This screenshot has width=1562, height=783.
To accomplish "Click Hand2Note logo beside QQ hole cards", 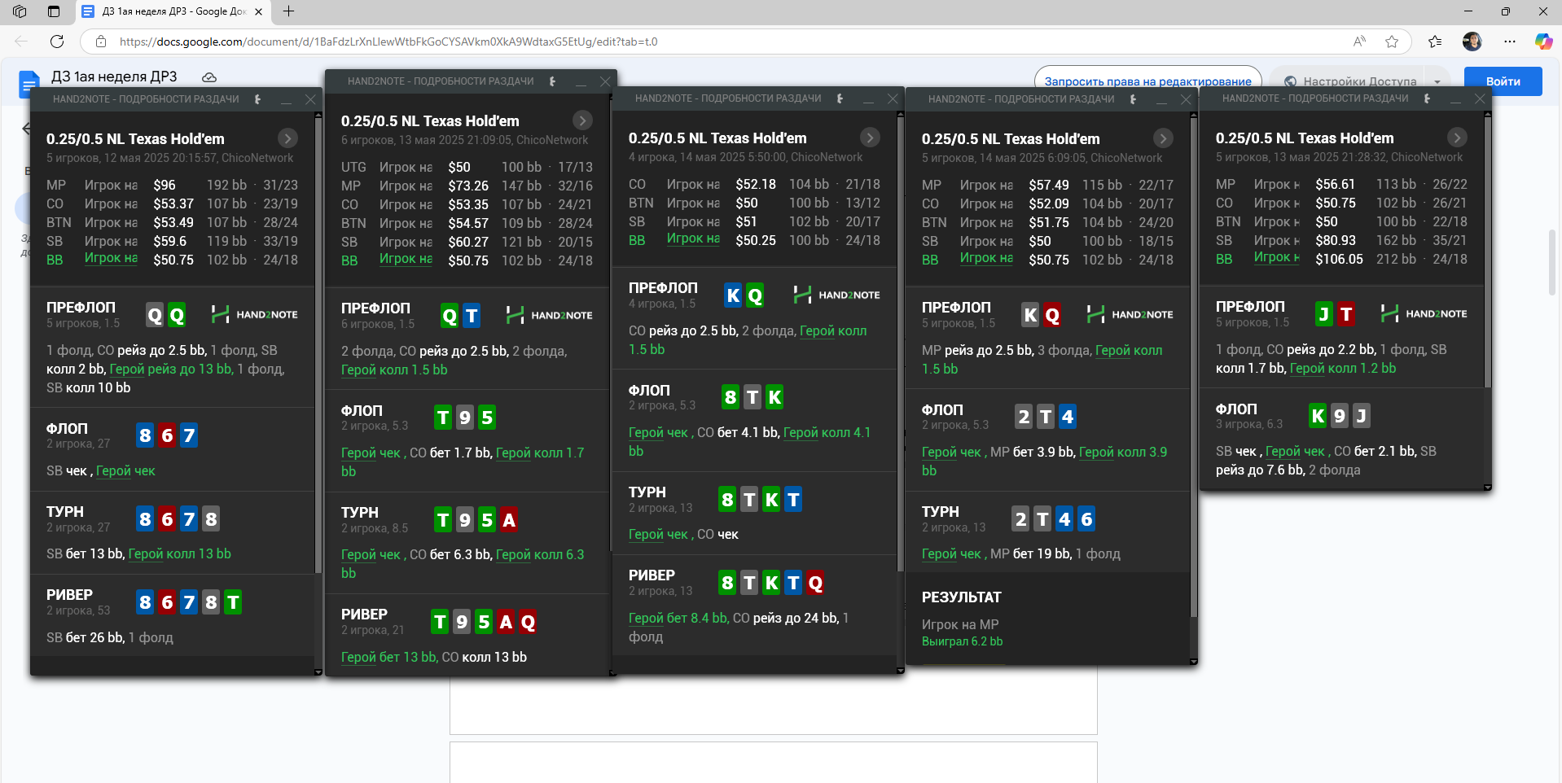I will point(254,314).
